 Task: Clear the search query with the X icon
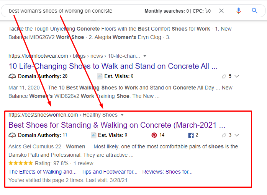coord(221,11)
